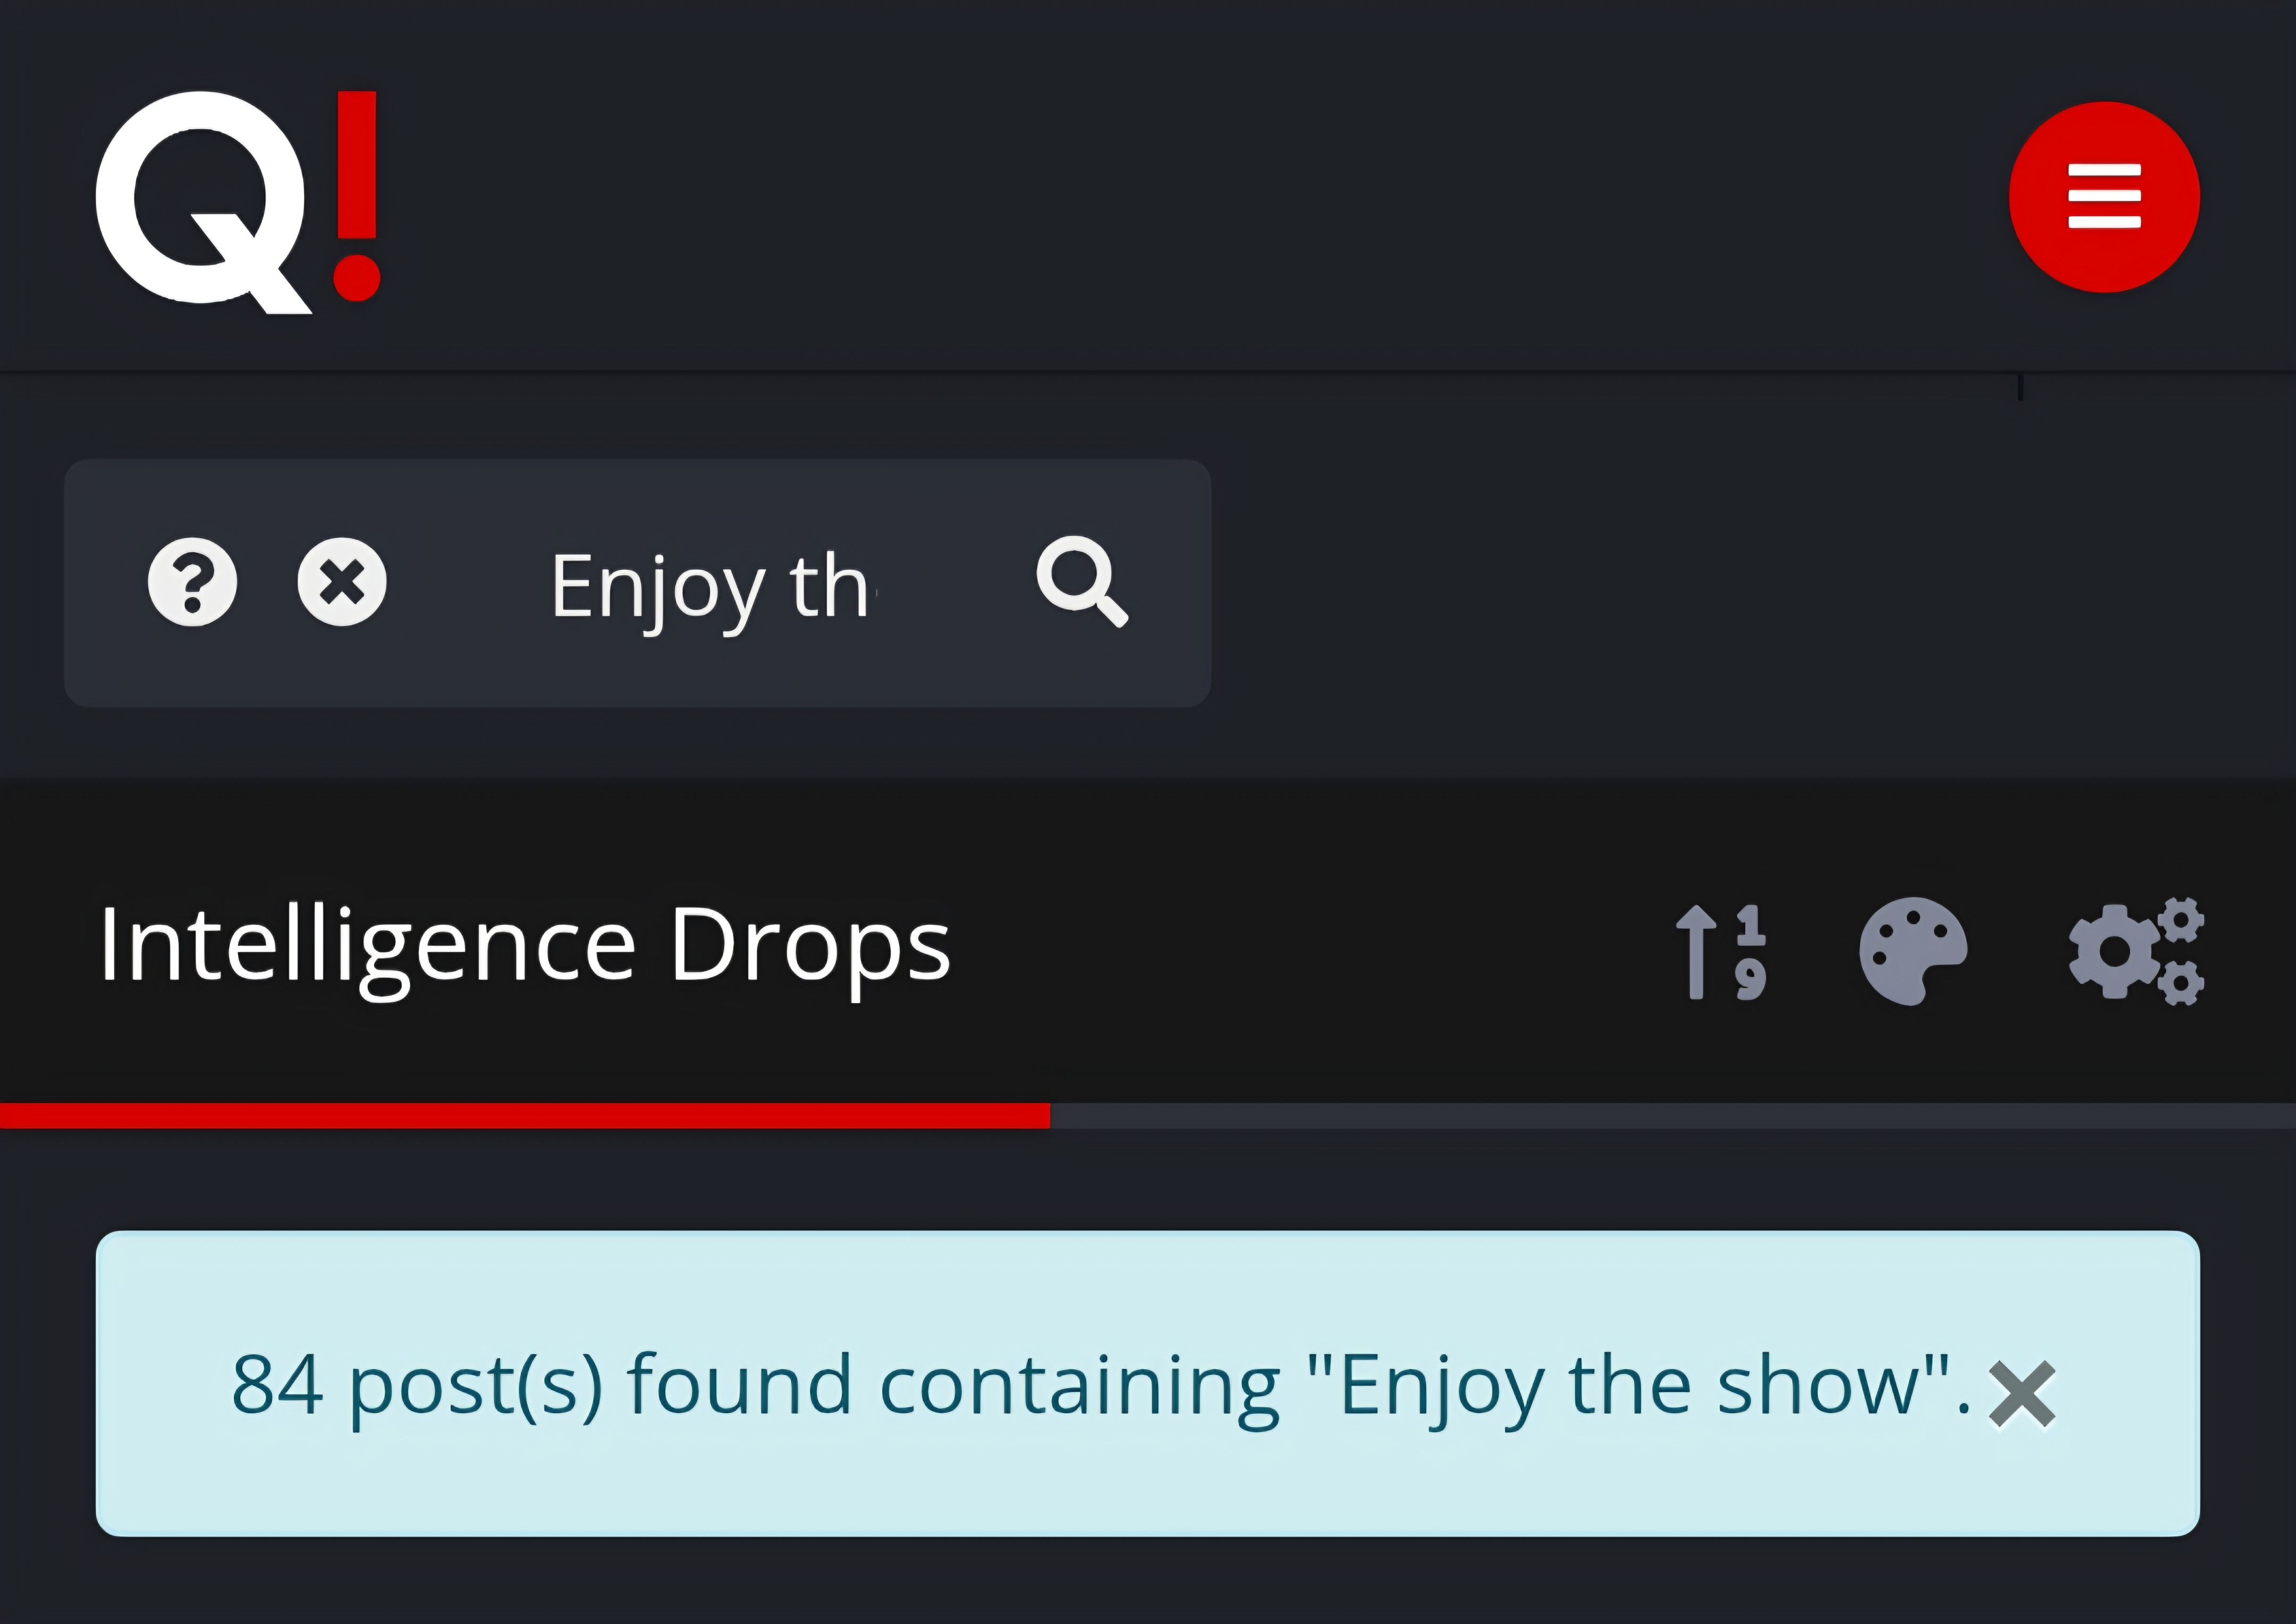Viewport: 2296px width, 1624px height.
Task: Open the red hamburger menu
Action: 2104,196
